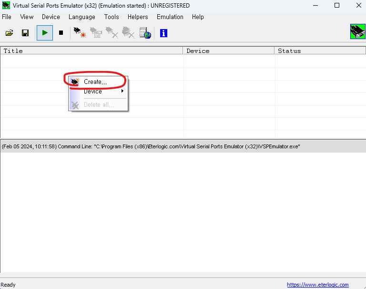Image resolution: width=366 pixels, height=289 pixels.
Task: Save configuration with floppy disk icon
Action: (25, 33)
